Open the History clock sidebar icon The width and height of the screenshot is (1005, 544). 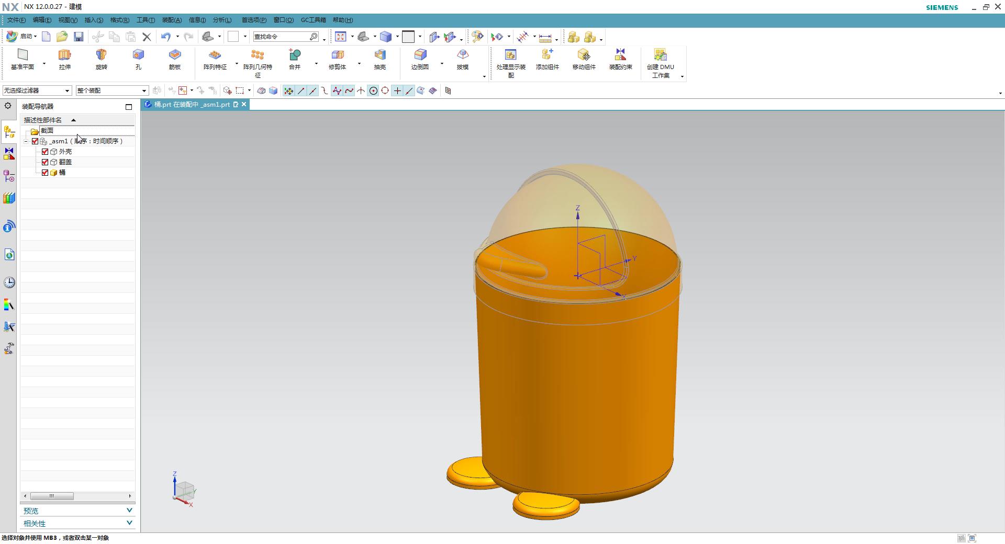(x=9, y=282)
